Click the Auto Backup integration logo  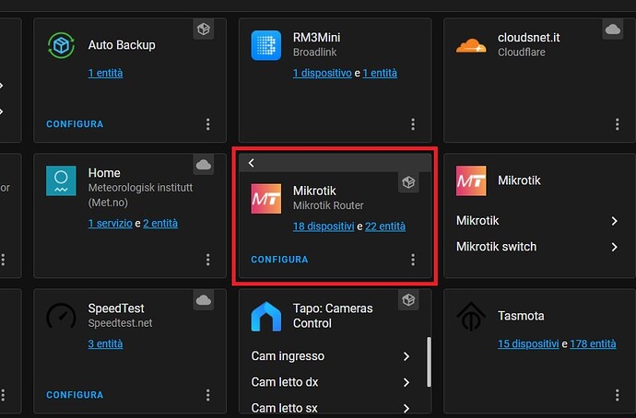point(61,45)
